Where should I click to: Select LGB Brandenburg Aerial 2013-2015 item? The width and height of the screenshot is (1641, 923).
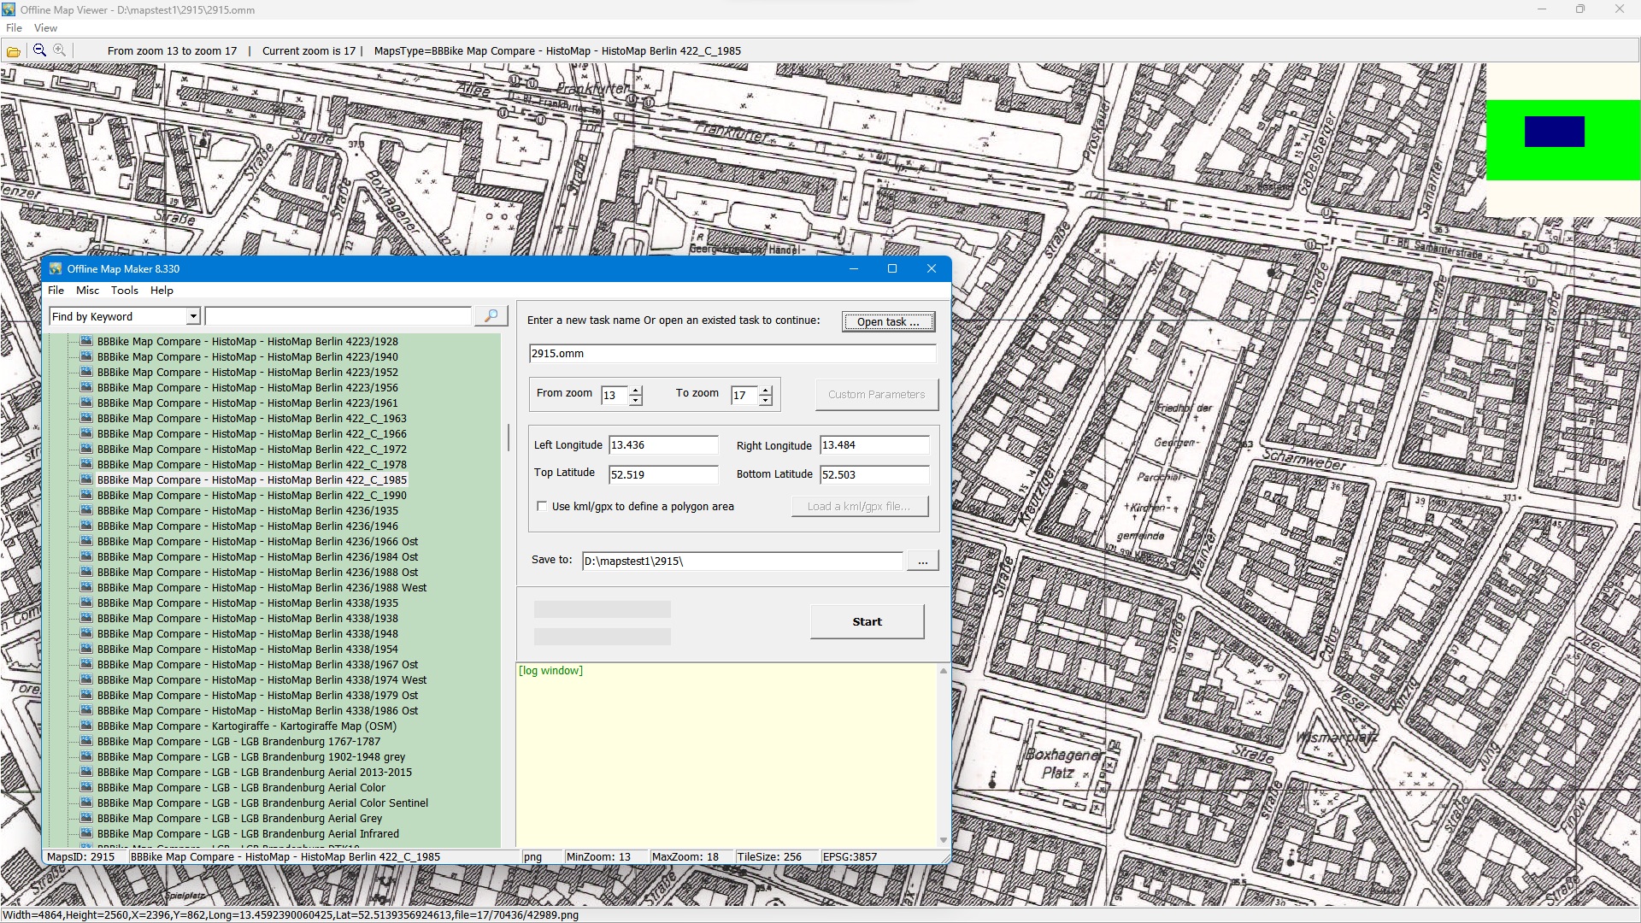tap(254, 772)
